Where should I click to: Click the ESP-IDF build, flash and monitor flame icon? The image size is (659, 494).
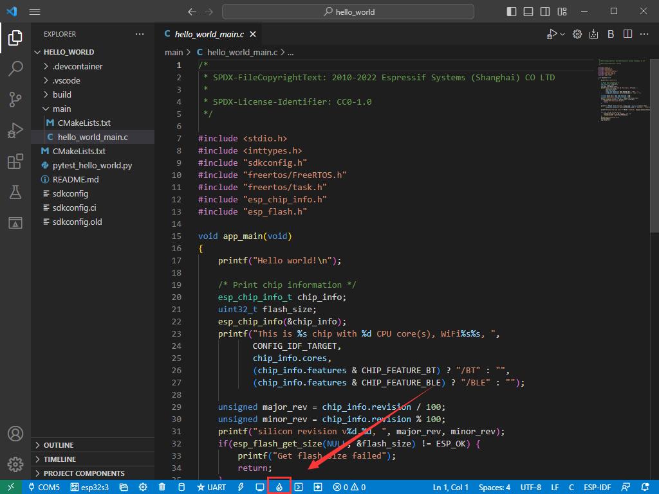coord(279,487)
